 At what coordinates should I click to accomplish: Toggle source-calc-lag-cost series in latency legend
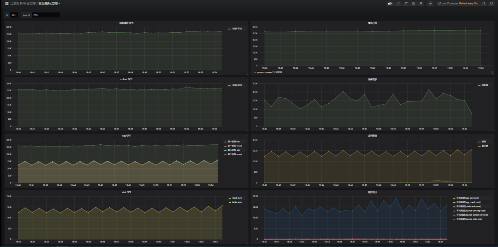click(471, 211)
